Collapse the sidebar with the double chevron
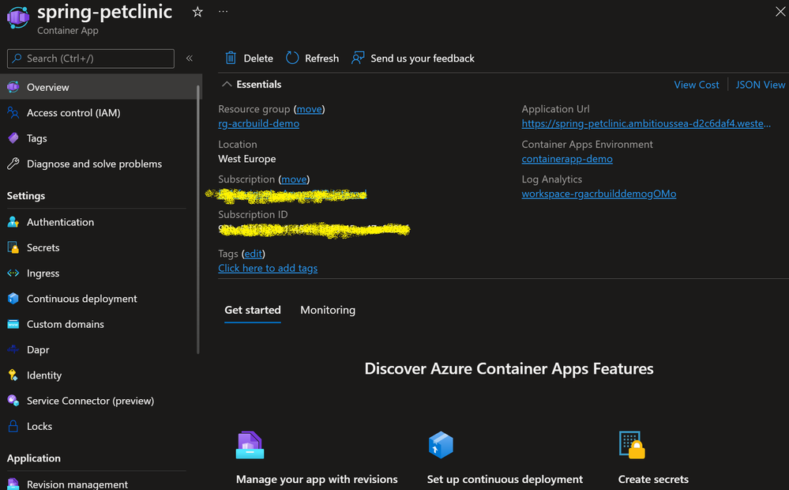This screenshot has width=789, height=490. click(x=190, y=58)
